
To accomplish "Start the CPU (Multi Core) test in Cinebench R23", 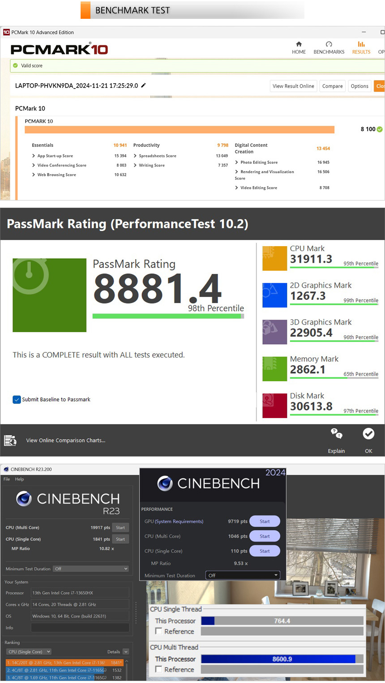I will pyautogui.click(x=120, y=527).
